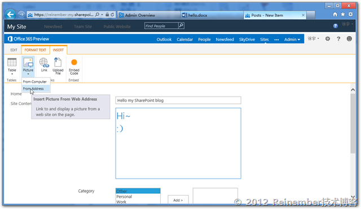Select the Personal category

coord(138,197)
